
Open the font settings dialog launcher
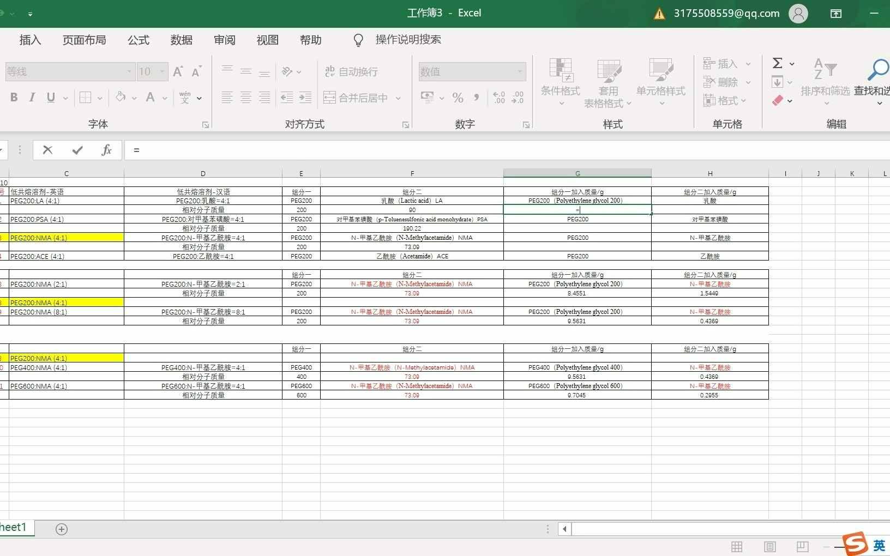tap(206, 125)
